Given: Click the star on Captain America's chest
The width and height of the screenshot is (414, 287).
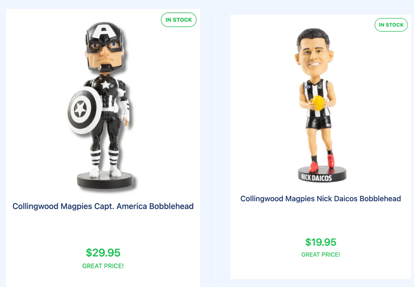Looking at the screenshot, I should [x=105, y=85].
